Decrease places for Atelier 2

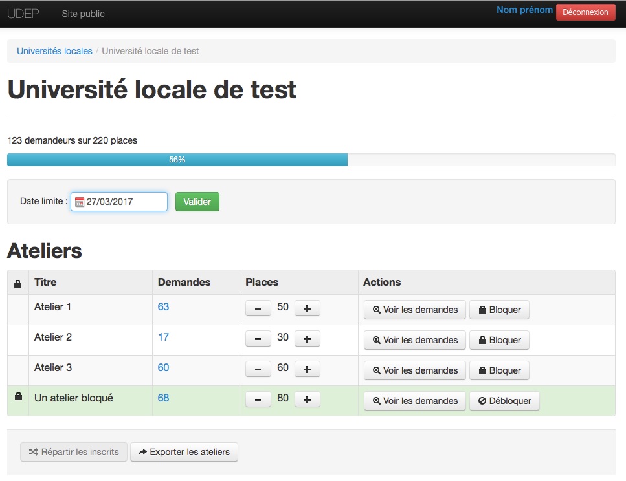tap(258, 339)
